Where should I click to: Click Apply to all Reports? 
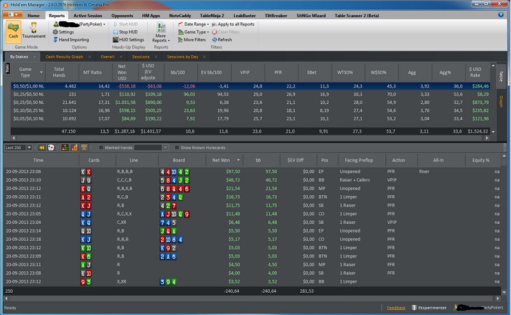point(233,24)
